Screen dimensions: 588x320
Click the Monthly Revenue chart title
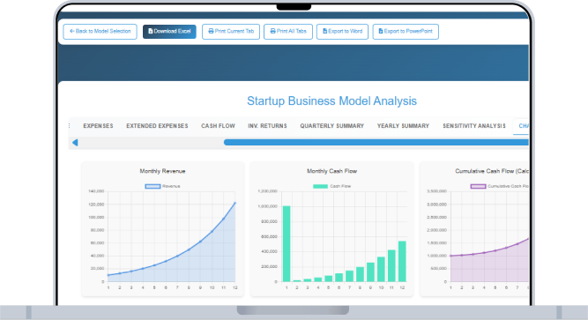162,171
